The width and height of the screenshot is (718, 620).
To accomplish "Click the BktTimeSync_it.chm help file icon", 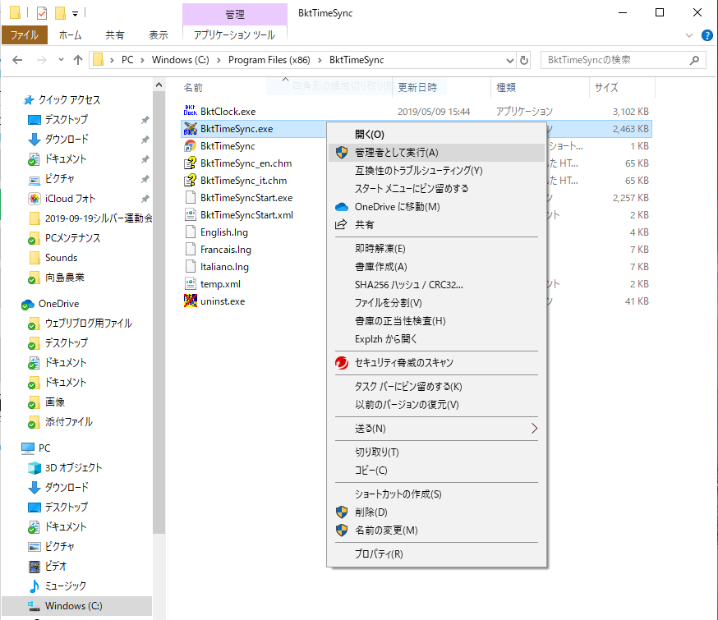I will (190, 181).
